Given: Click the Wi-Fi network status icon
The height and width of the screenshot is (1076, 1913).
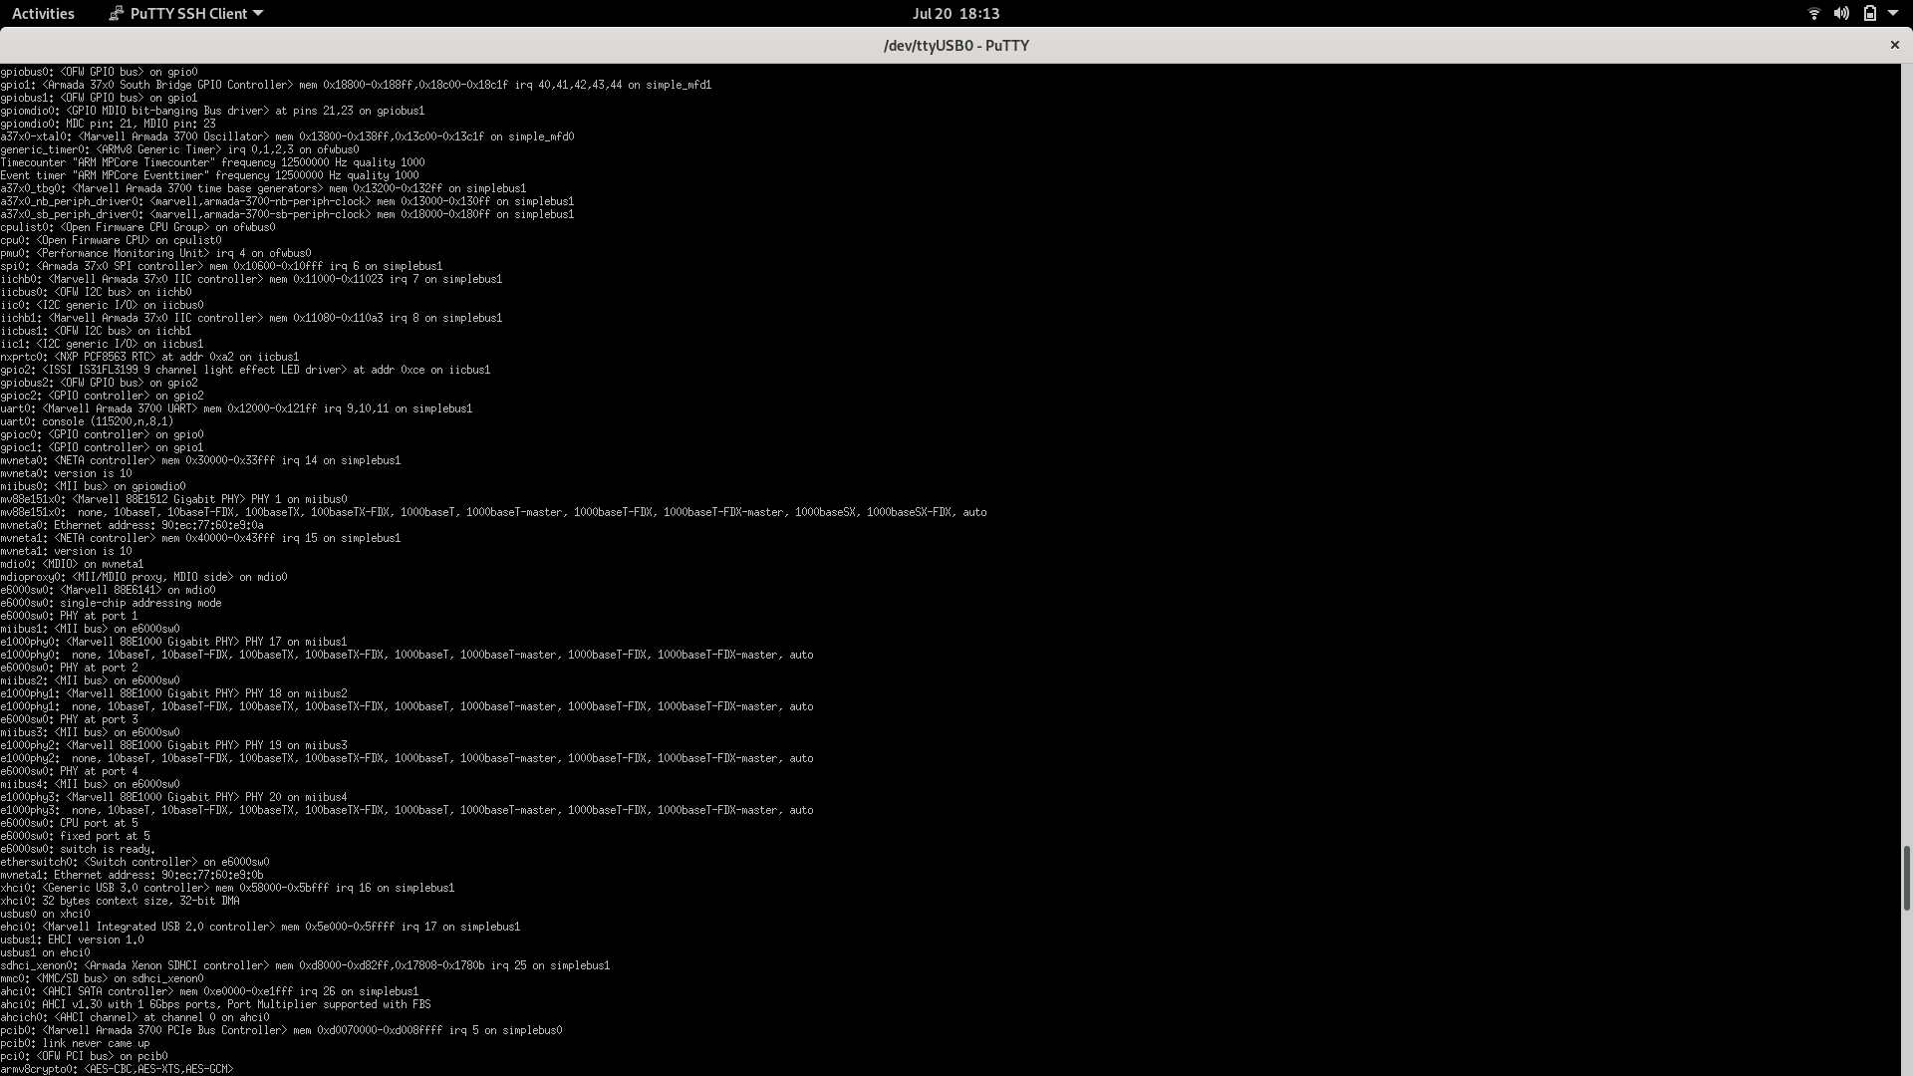Looking at the screenshot, I should [1813, 13].
